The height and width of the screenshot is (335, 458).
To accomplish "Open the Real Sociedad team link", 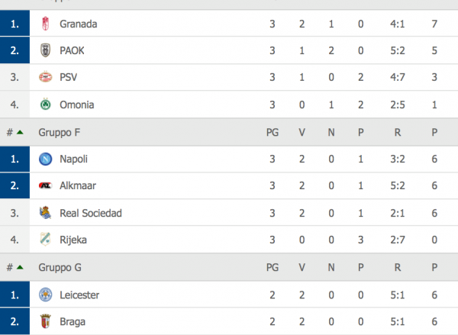I will tap(90, 213).
